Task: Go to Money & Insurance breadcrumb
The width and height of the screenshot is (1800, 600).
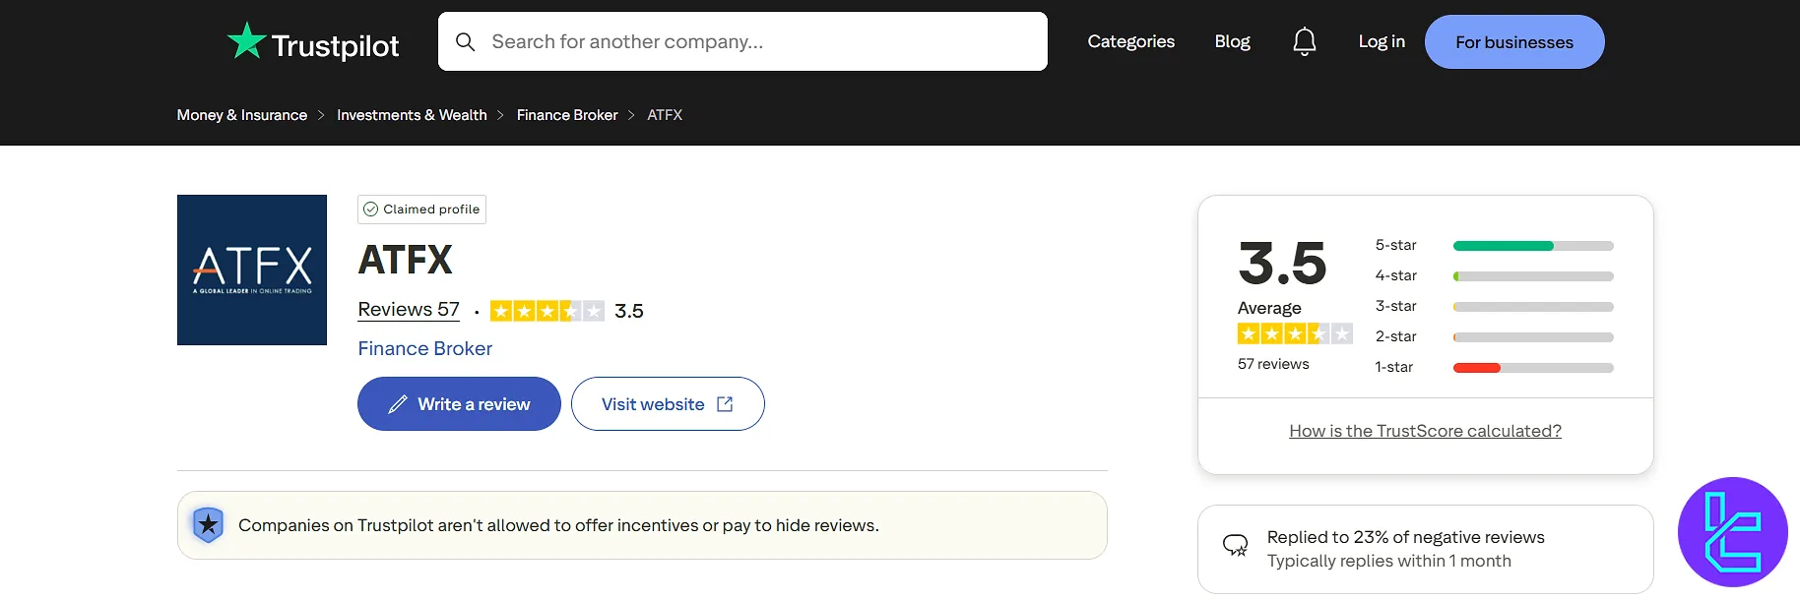Action: [242, 115]
